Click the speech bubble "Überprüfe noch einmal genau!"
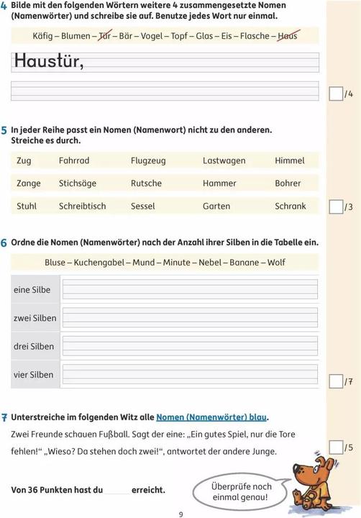The image size is (361, 518). tap(240, 491)
